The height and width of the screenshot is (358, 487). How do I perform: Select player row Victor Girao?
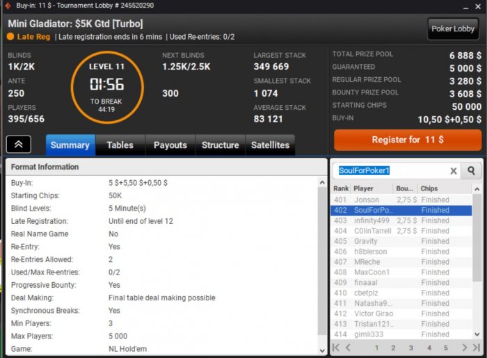pos(401,314)
